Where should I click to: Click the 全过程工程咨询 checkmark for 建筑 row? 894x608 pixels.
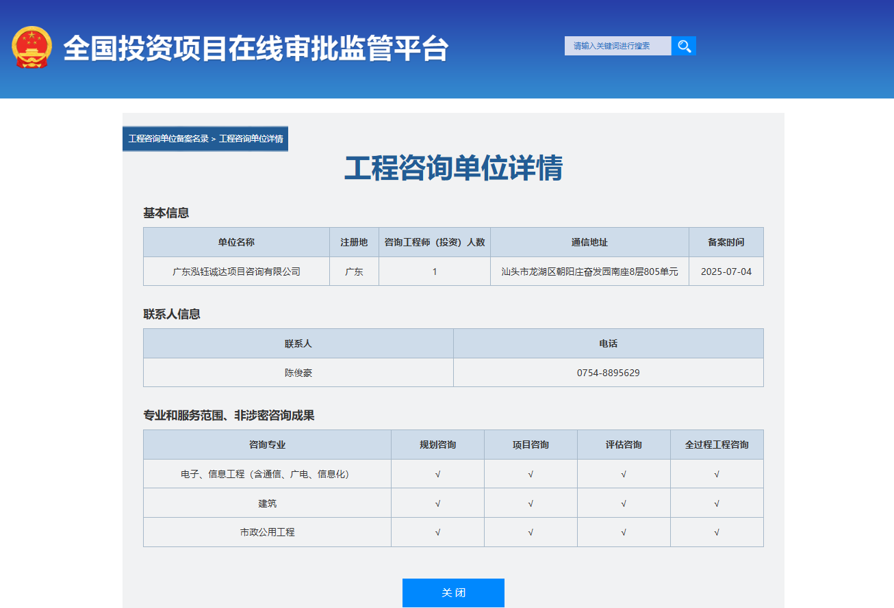coord(717,503)
